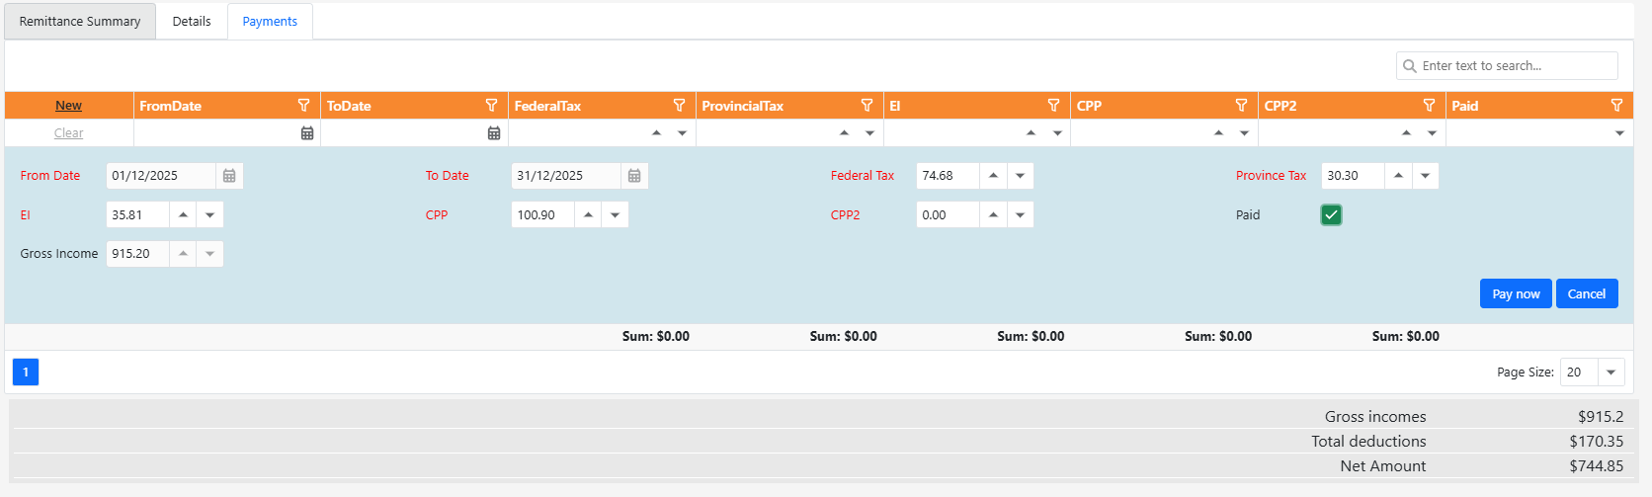The width and height of the screenshot is (1652, 497).
Task: Increase EI 35.81 value
Action: 183,214
